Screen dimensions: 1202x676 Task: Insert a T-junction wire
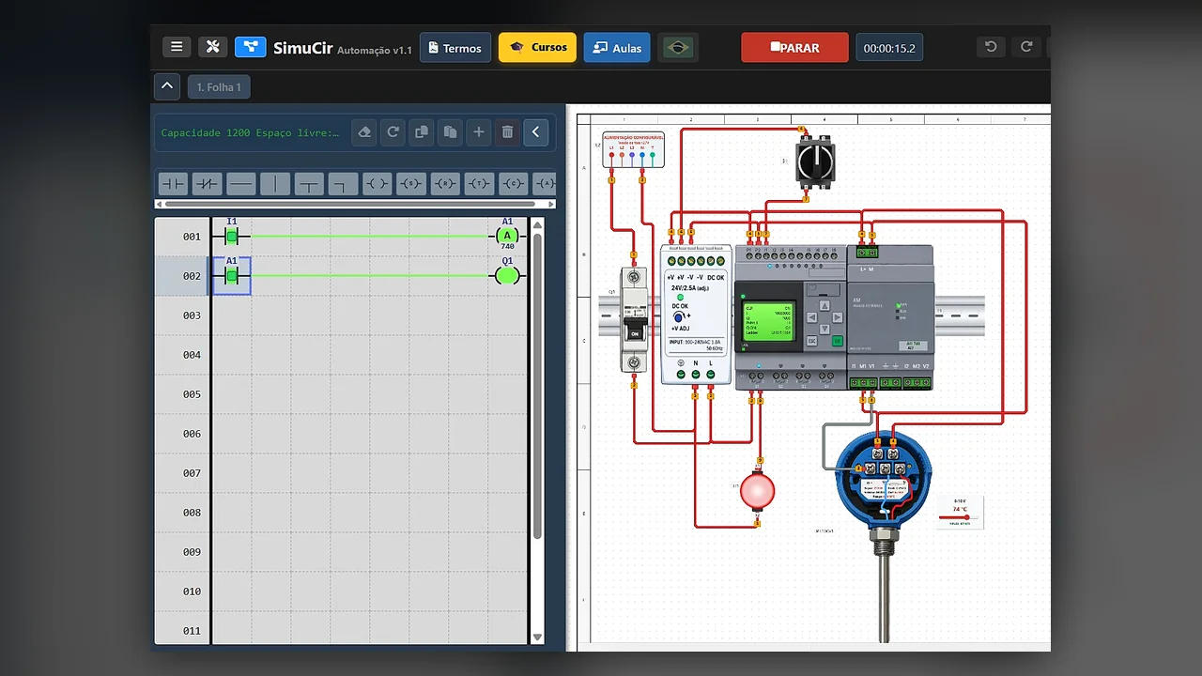(309, 184)
